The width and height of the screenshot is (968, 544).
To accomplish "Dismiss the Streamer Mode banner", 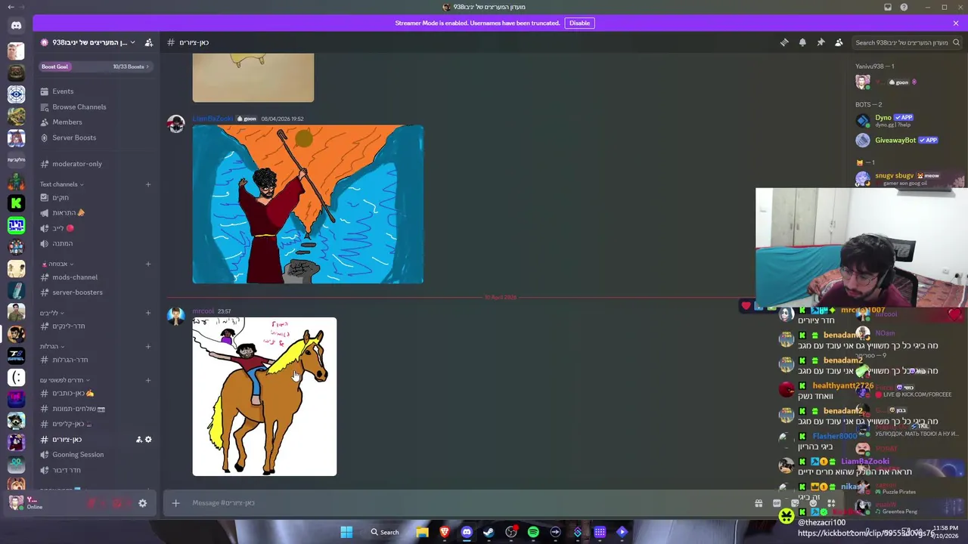I will (x=956, y=23).
